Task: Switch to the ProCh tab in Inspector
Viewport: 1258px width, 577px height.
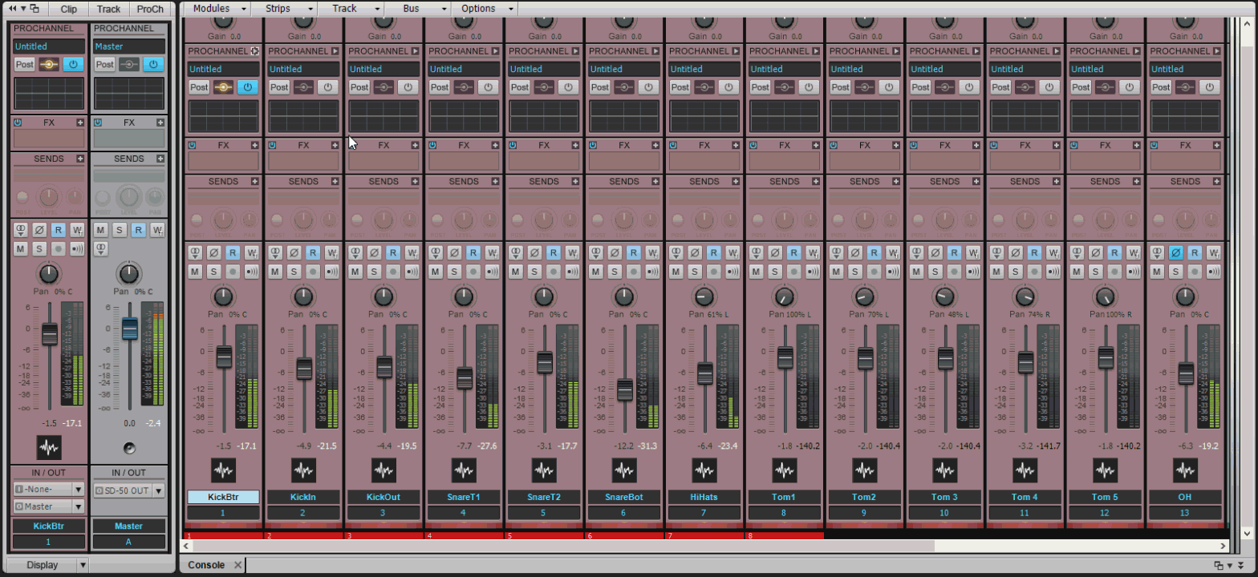Action: (x=150, y=9)
